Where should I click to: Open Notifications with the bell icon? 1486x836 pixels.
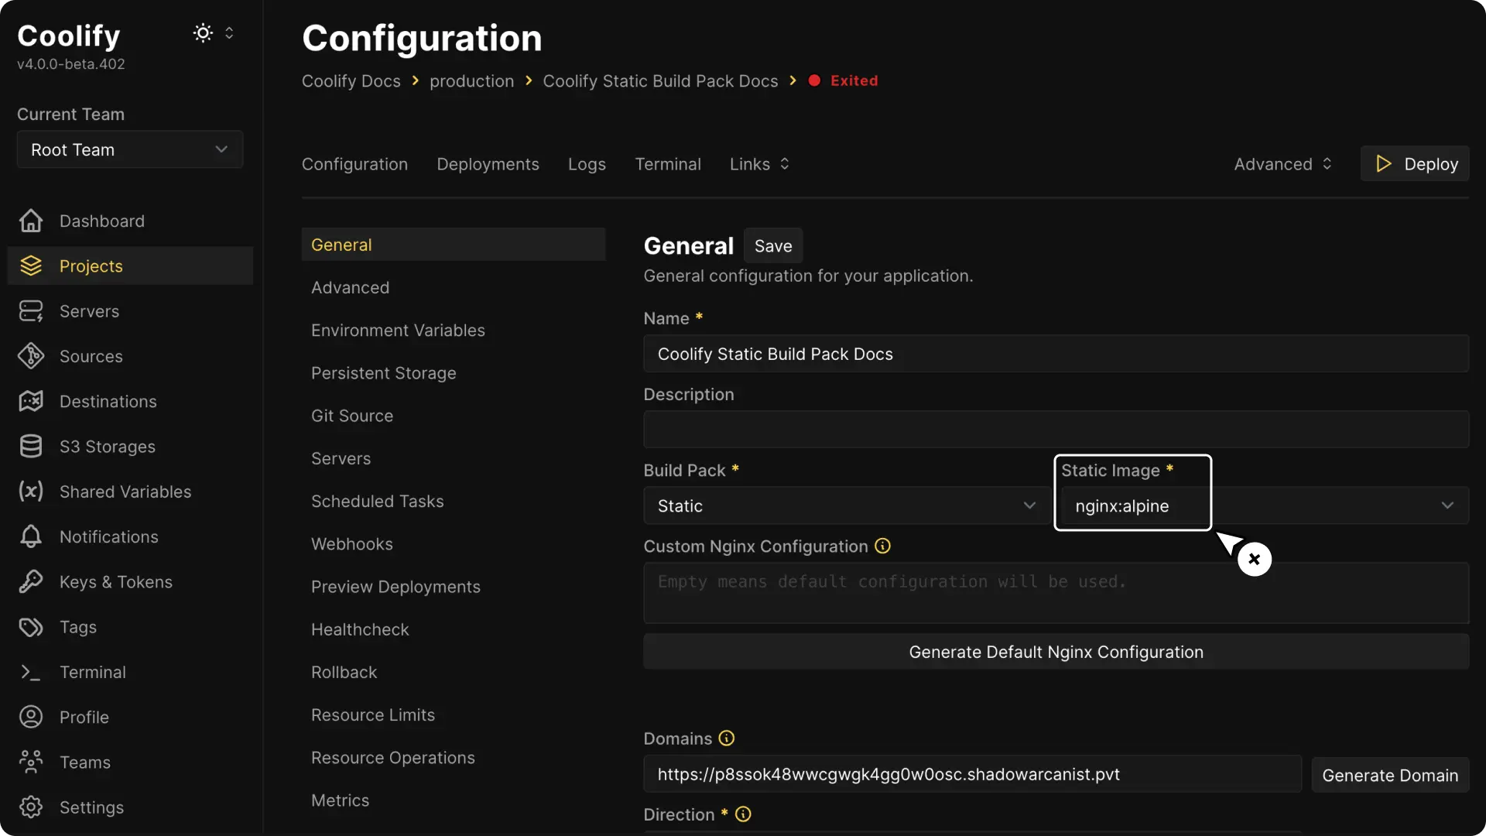pyautogui.click(x=30, y=536)
